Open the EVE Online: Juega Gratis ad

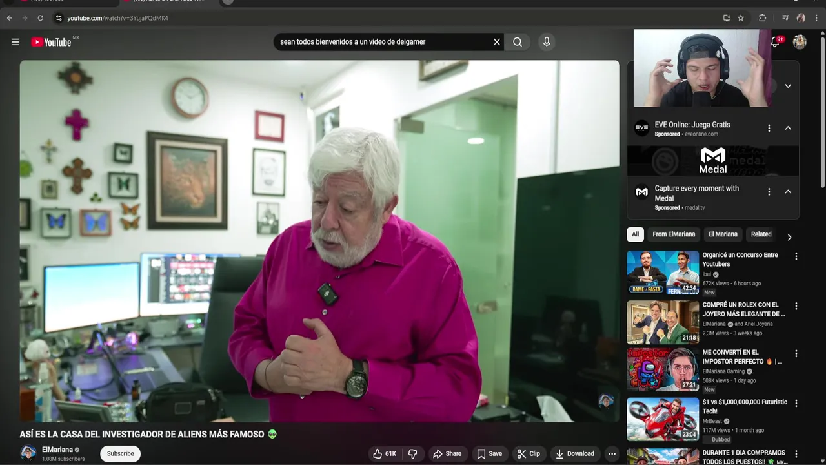[692, 125]
